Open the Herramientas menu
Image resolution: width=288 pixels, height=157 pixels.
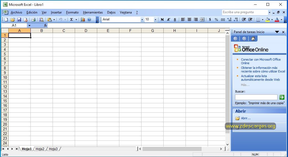coord(93,12)
